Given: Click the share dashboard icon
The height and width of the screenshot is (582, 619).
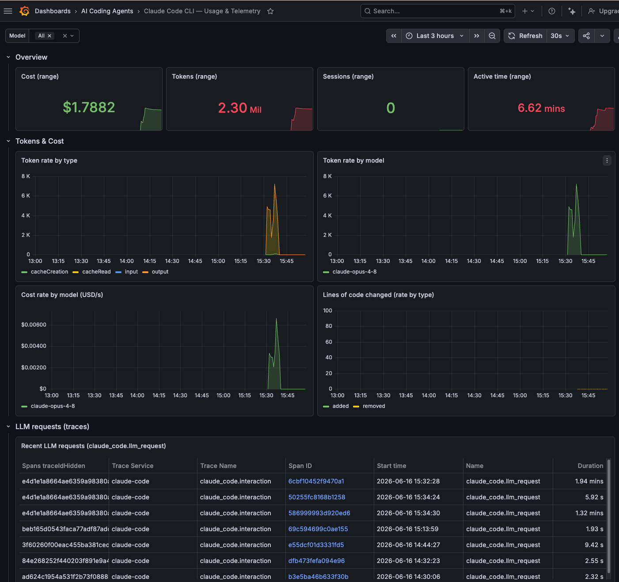Looking at the screenshot, I should pyautogui.click(x=586, y=36).
